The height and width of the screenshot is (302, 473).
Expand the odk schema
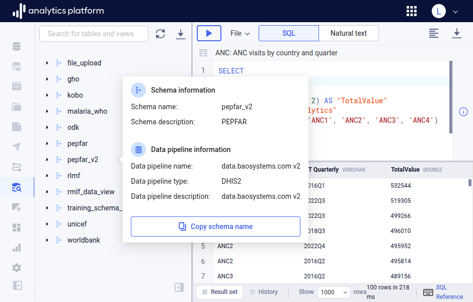[47, 127]
